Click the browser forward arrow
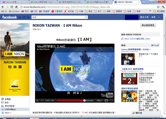166x119 pixels. [7, 7]
